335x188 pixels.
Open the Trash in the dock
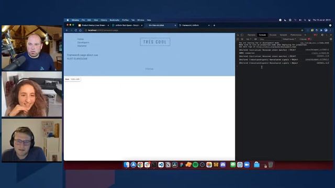(x=271, y=164)
